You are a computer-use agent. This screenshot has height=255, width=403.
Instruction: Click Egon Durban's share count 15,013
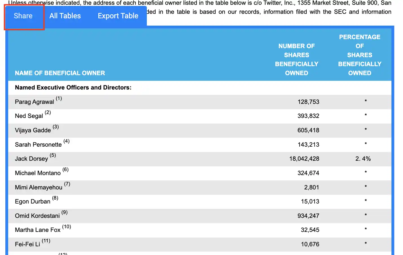tap(310, 202)
